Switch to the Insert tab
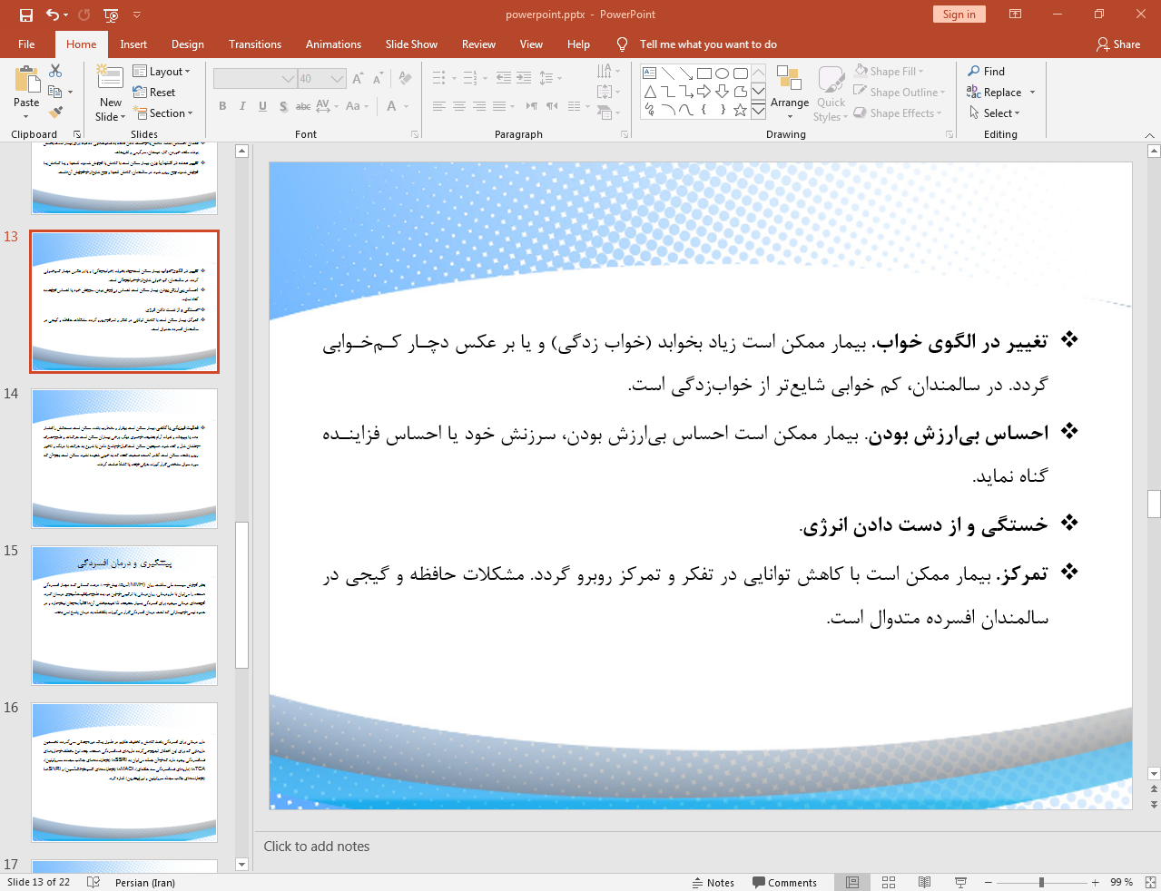This screenshot has height=891, width=1161. [x=133, y=44]
